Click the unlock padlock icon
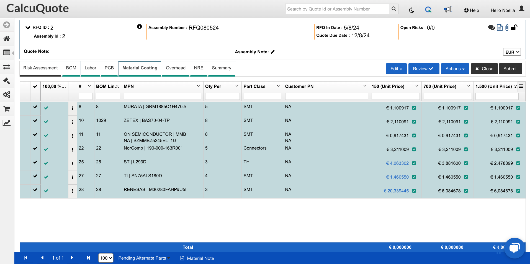 (514, 27)
